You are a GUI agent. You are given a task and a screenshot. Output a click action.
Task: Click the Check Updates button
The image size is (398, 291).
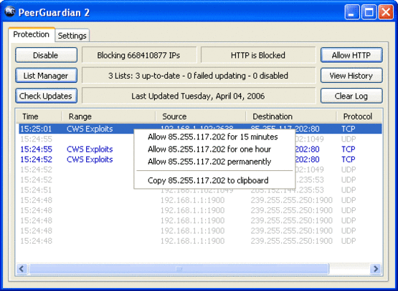(x=46, y=96)
